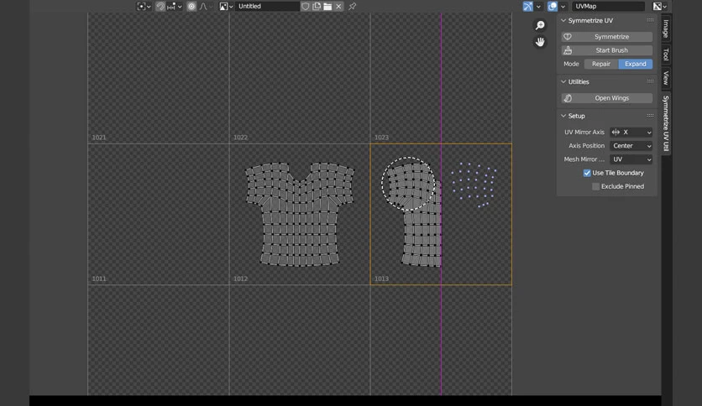
Task: Open the snap increment options dropdown
Action: pyautogui.click(x=175, y=6)
